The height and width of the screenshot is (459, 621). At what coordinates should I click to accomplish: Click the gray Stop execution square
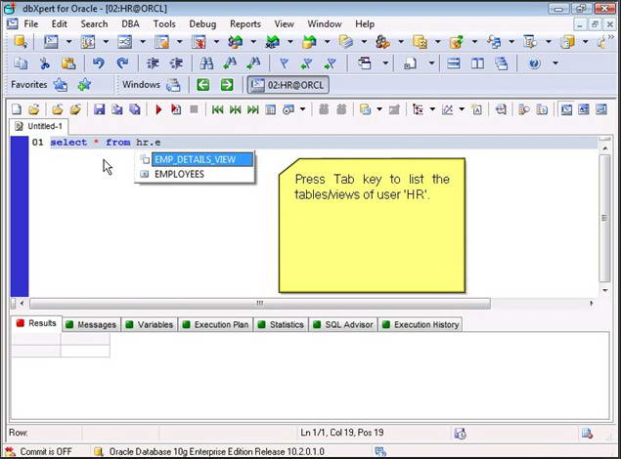pyautogui.click(x=194, y=109)
